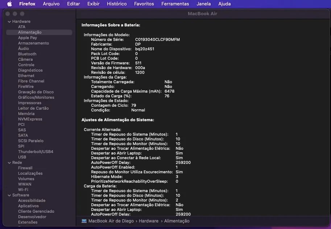This screenshot has width=331, height=229.
Task: Select Leitor de Cartão in the sidebar
Action: point(33,108)
